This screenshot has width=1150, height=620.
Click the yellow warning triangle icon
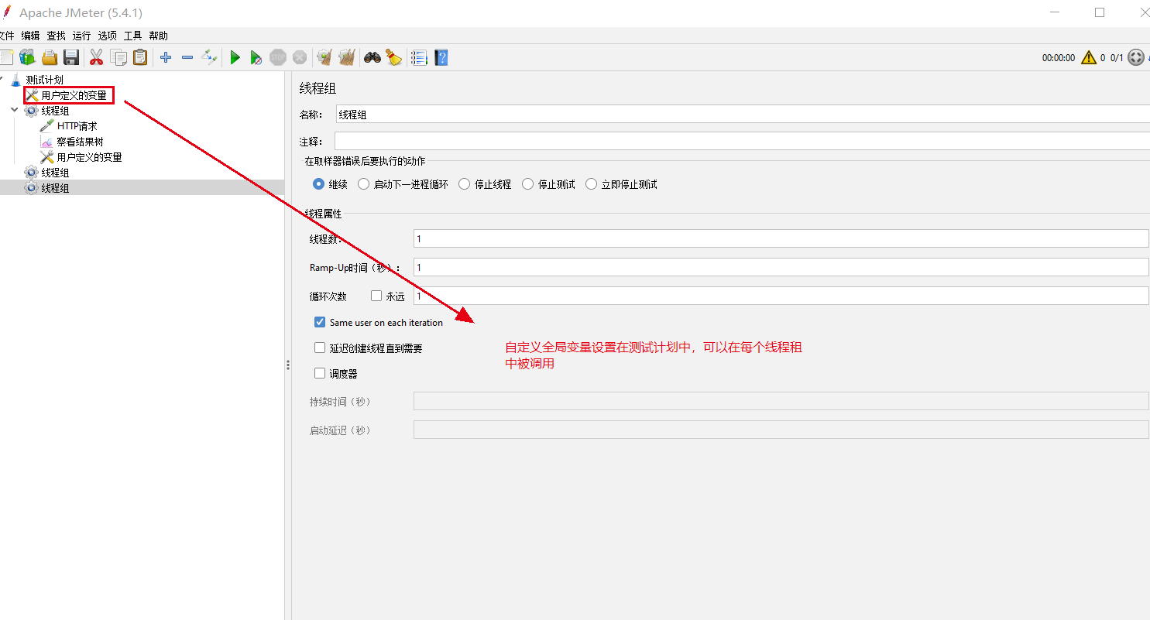point(1089,57)
